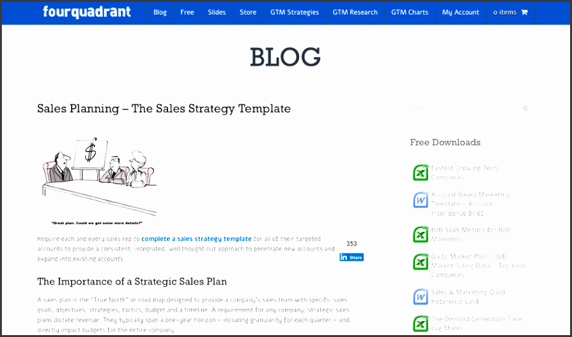Screen dimensions: 572x337
Task: Click the Excel icon beside Go to Market Plan
Action: (x=420, y=262)
